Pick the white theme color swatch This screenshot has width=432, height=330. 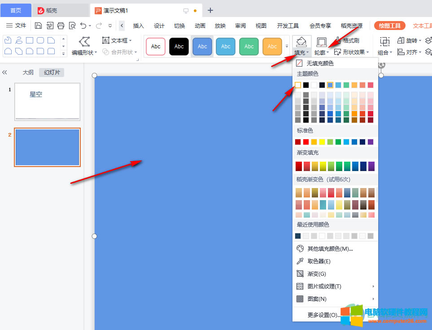pos(298,85)
